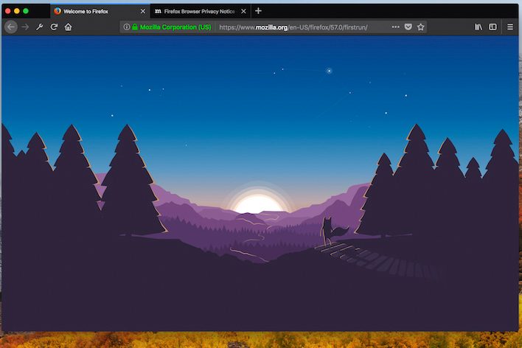Open a new tab with plus button
This screenshot has width=522, height=348.
point(258,11)
